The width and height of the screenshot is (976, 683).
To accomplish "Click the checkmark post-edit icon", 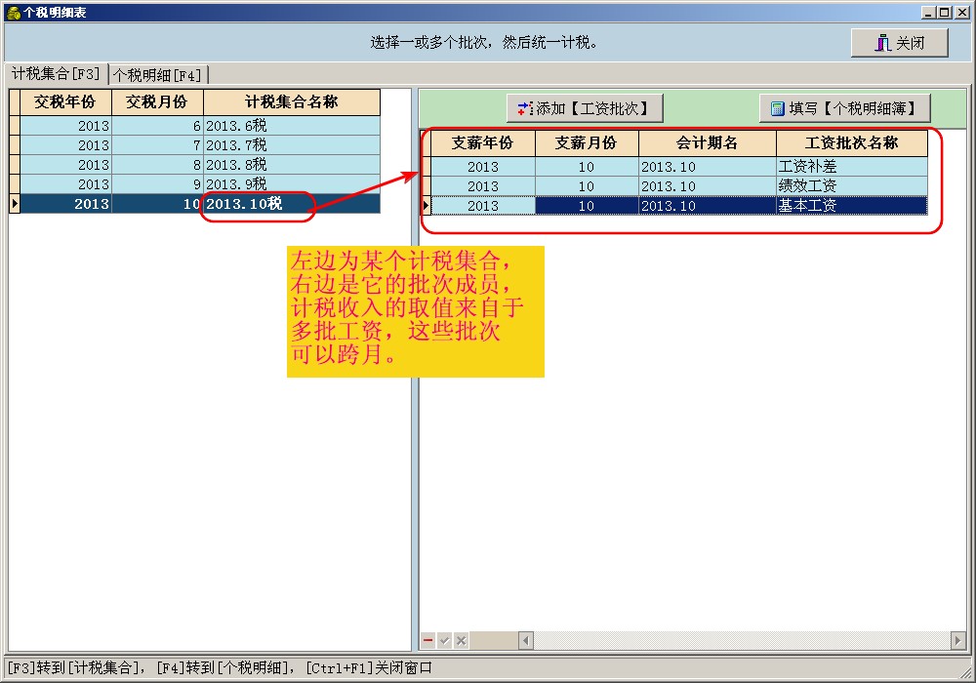I will [444, 641].
